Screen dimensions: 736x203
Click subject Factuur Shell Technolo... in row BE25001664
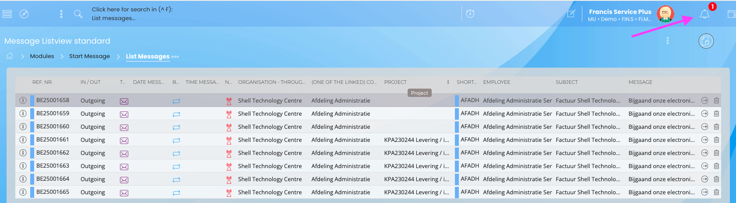click(x=588, y=179)
